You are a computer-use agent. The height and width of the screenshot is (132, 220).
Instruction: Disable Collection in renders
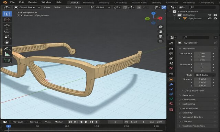(x=215, y=15)
